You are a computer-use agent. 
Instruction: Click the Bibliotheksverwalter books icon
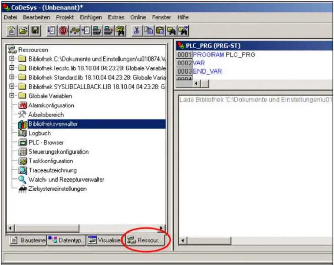click(x=23, y=124)
